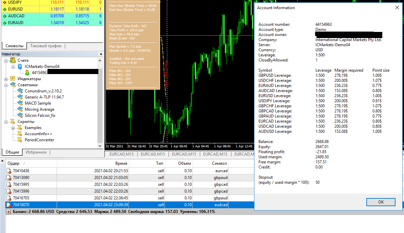
Task: Open the Общие navigator tab
Action: (x=12, y=152)
